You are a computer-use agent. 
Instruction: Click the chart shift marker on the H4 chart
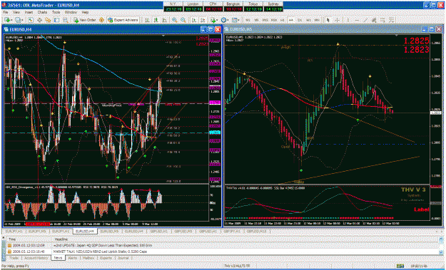tap(163, 36)
